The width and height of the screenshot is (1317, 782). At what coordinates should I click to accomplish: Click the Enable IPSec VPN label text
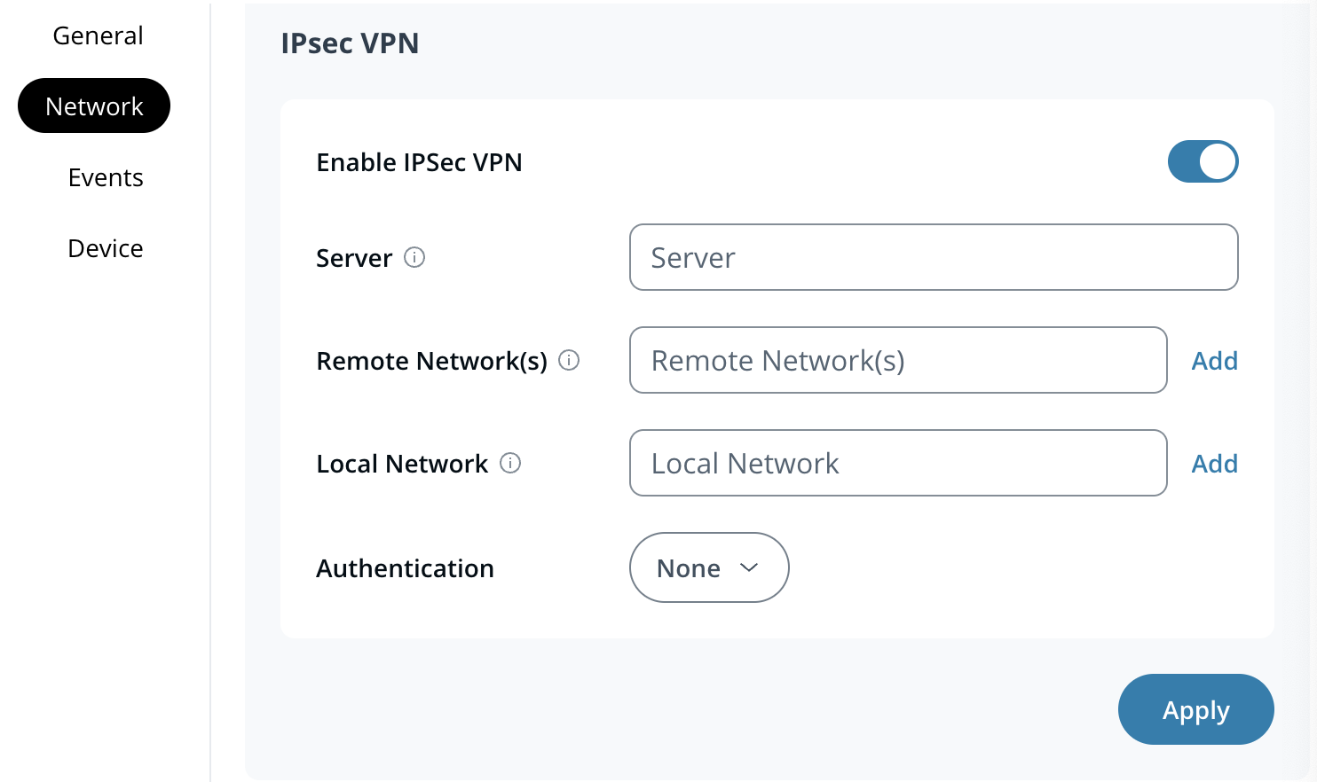click(x=419, y=162)
